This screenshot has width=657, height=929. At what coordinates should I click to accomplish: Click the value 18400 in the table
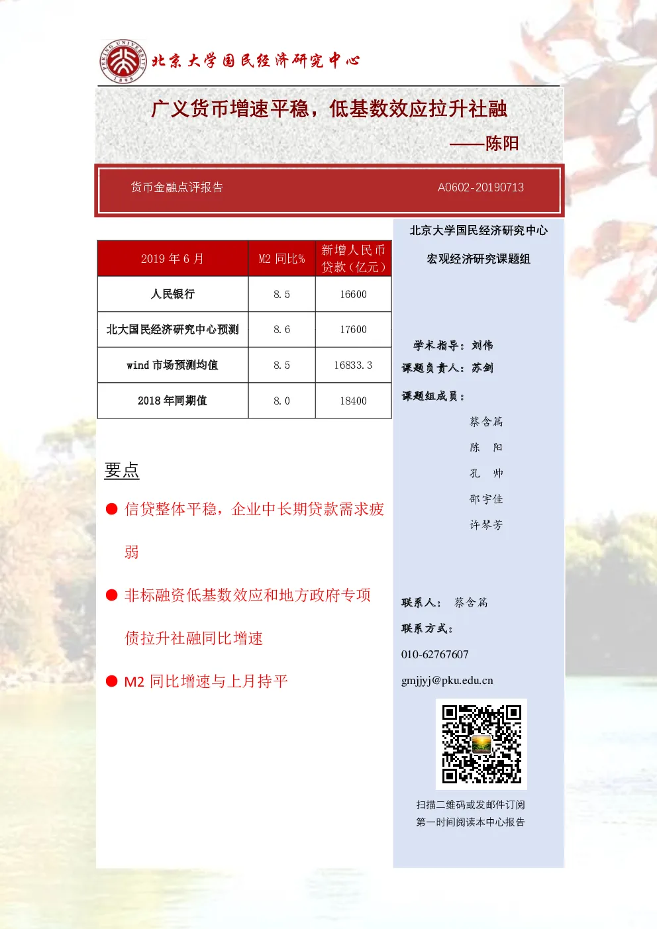pyautogui.click(x=353, y=401)
